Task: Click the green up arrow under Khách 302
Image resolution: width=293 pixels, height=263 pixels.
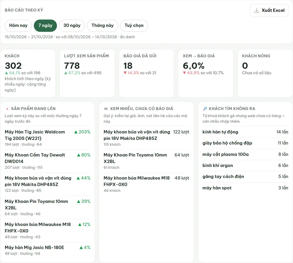Action: pyautogui.click(x=7, y=73)
